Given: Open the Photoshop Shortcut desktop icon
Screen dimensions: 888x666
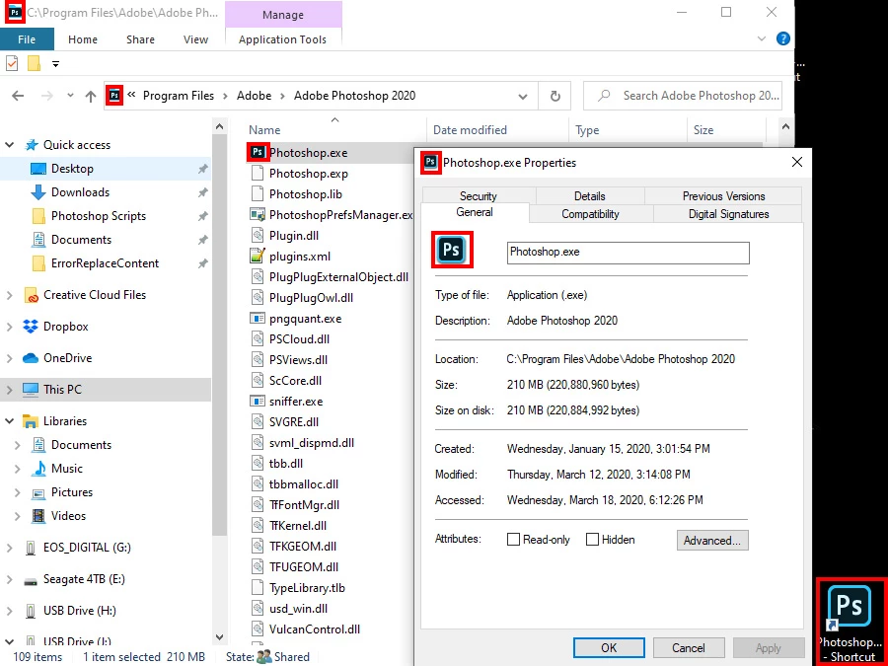Looking at the screenshot, I should coord(851,621).
